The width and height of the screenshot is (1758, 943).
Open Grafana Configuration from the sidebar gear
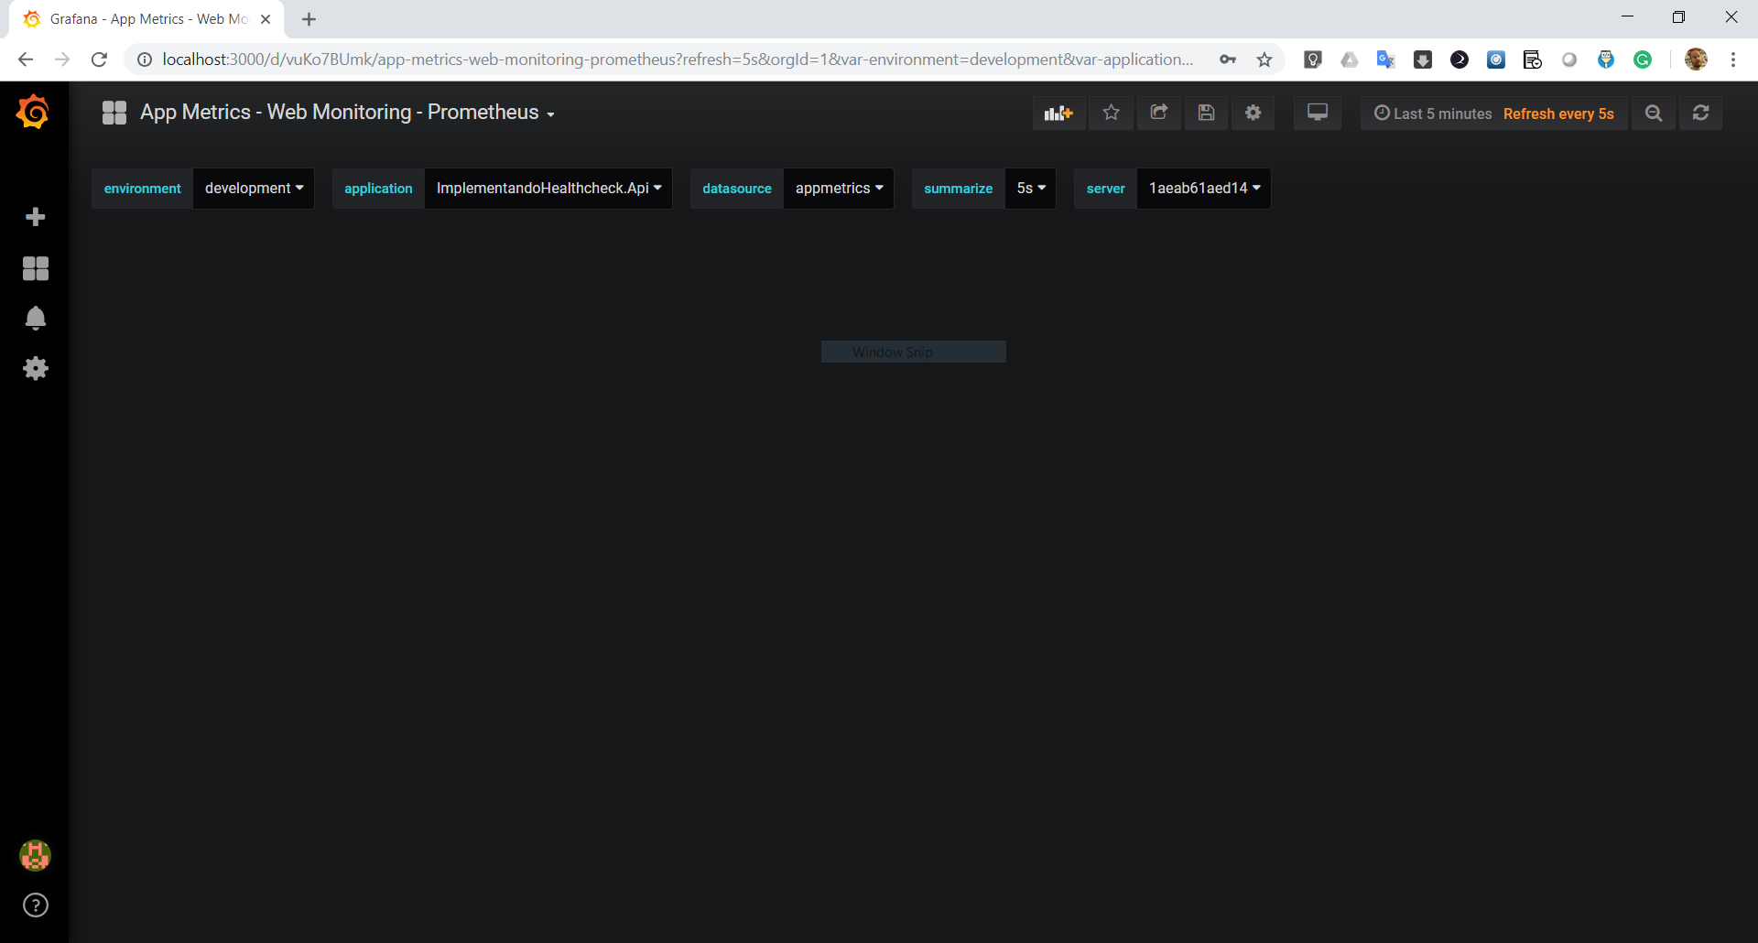point(36,368)
